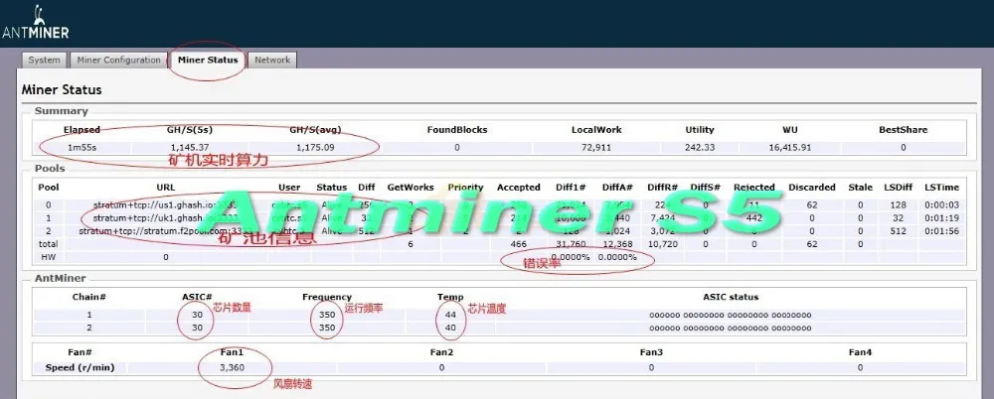The image size is (994, 399).
Task: Click the Elapsed value 1m55s
Action: pos(82,148)
